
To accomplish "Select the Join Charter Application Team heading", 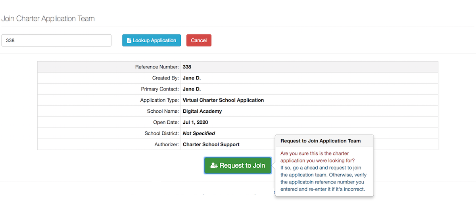I will [x=48, y=19].
